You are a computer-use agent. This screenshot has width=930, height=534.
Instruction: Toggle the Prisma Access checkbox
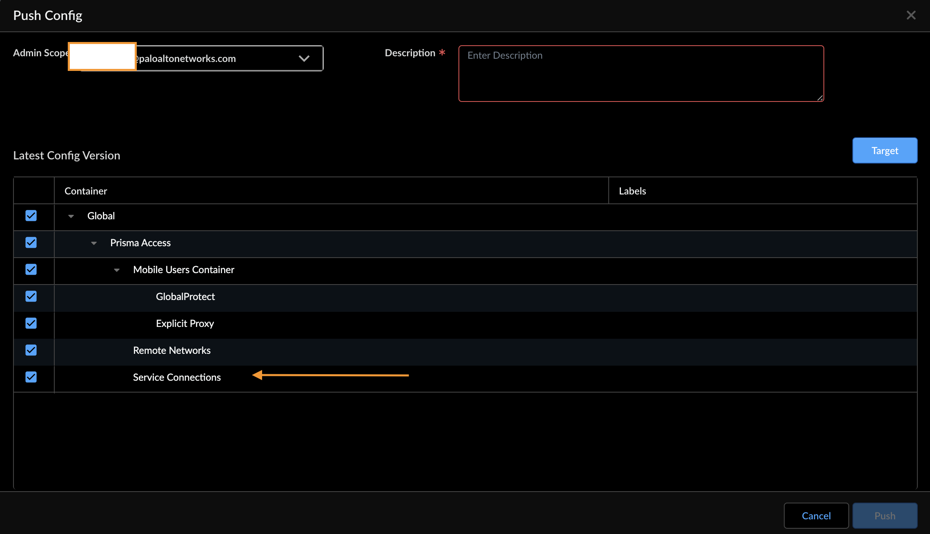coord(31,243)
